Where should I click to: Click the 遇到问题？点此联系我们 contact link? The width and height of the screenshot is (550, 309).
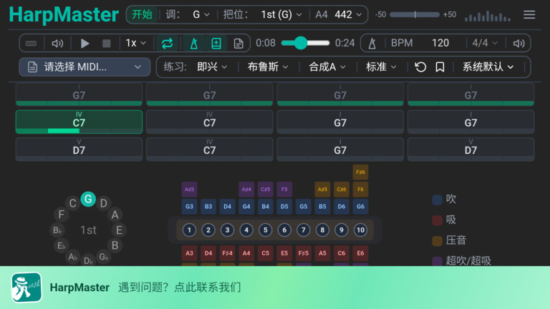coord(180,288)
